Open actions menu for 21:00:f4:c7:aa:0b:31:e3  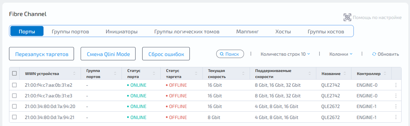(396, 96)
